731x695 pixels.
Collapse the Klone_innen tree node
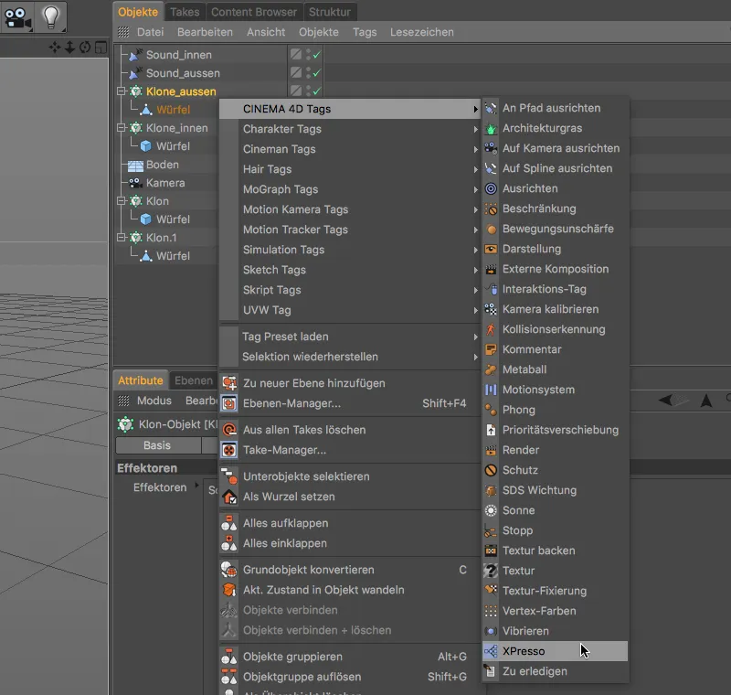point(121,128)
